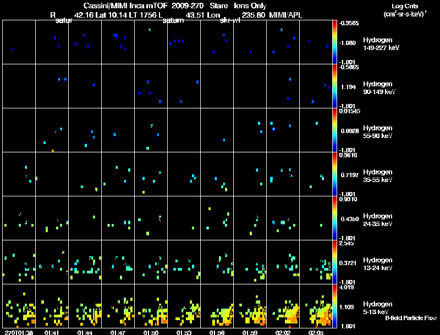Select the Hydrogen 55-90 keV row label
The height and width of the screenshot is (335, 440).
(x=378, y=132)
